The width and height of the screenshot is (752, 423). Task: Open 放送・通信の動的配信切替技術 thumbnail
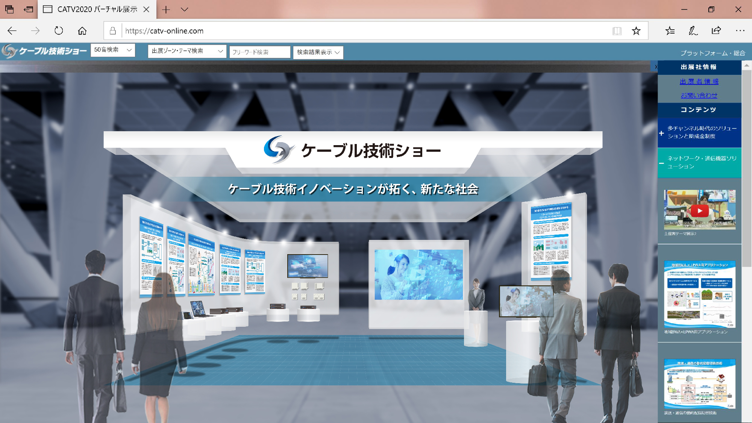click(x=699, y=384)
